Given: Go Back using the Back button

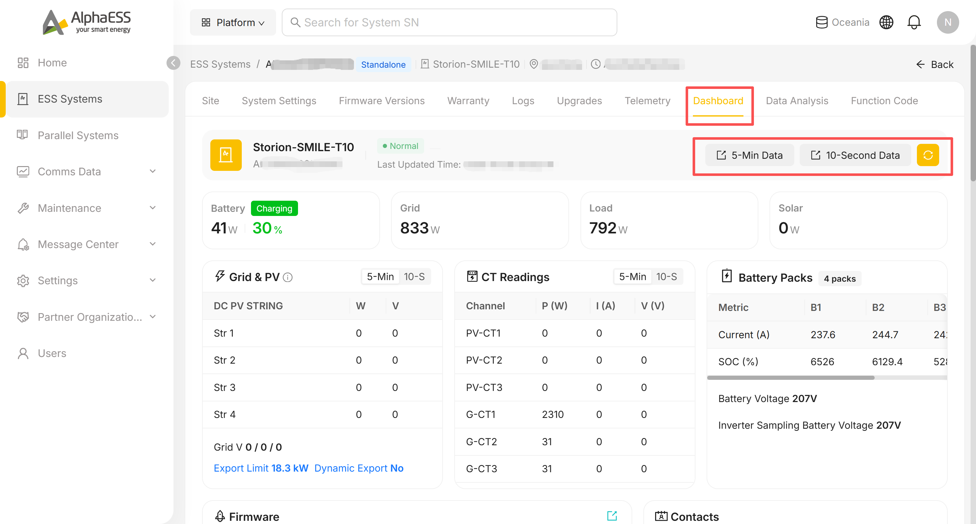Looking at the screenshot, I should pos(935,64).
